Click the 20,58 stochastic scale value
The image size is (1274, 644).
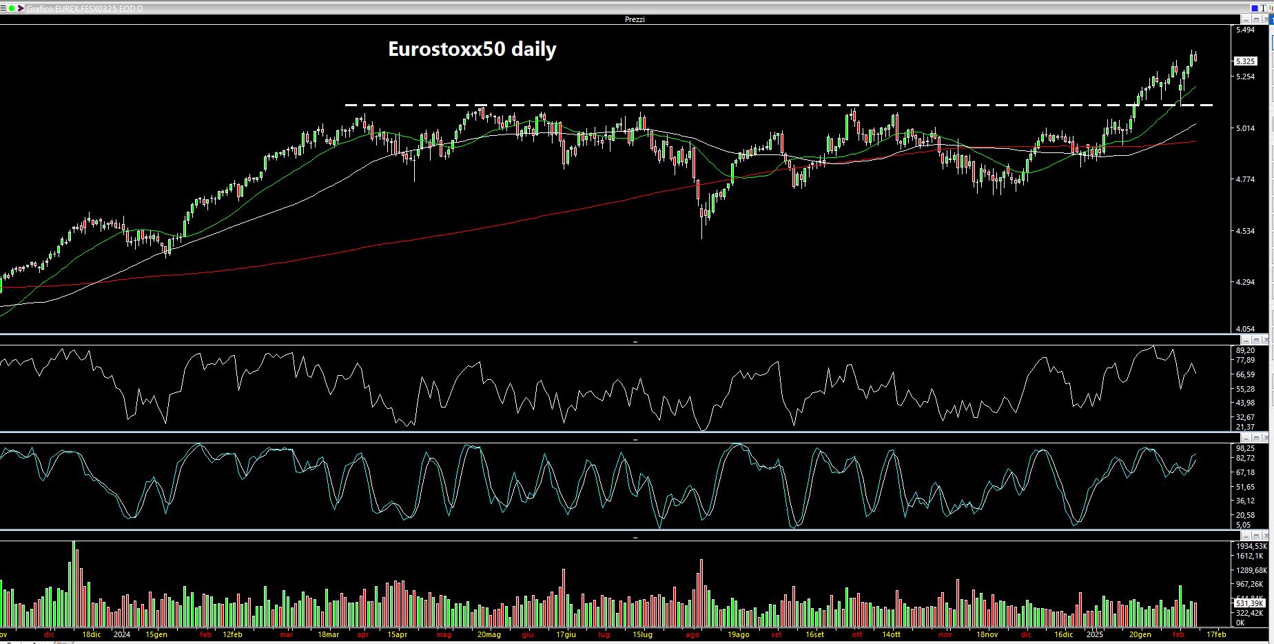pyautogui.click(x=1245, y=515)
